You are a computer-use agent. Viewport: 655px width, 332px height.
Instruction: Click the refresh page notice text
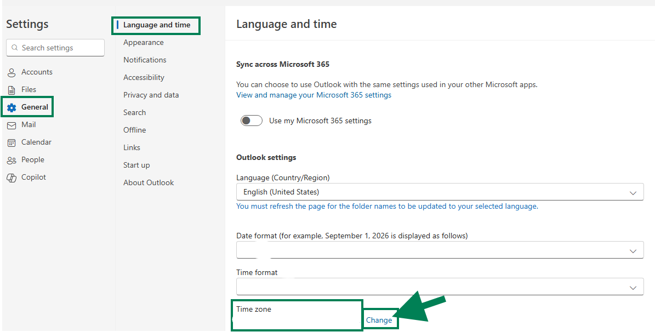point(387,207)
